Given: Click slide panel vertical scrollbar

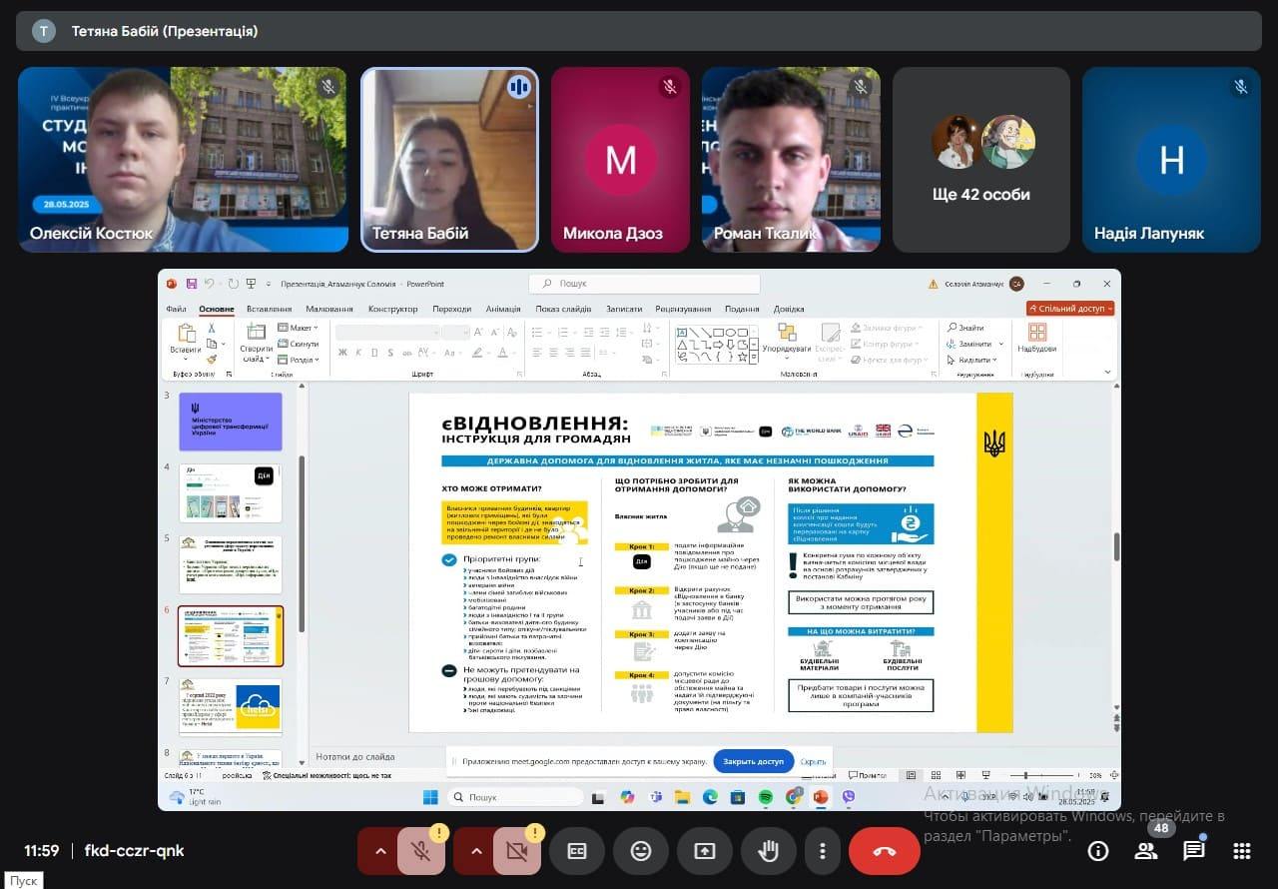Looking at the screenshot, I should [x=302, y=544].
